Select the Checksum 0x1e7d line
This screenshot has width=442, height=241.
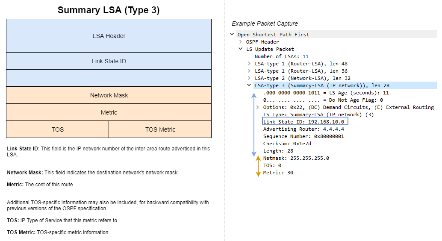(x=287, y=144)
